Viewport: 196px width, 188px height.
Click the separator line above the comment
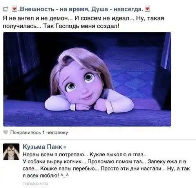click(98, 139)
